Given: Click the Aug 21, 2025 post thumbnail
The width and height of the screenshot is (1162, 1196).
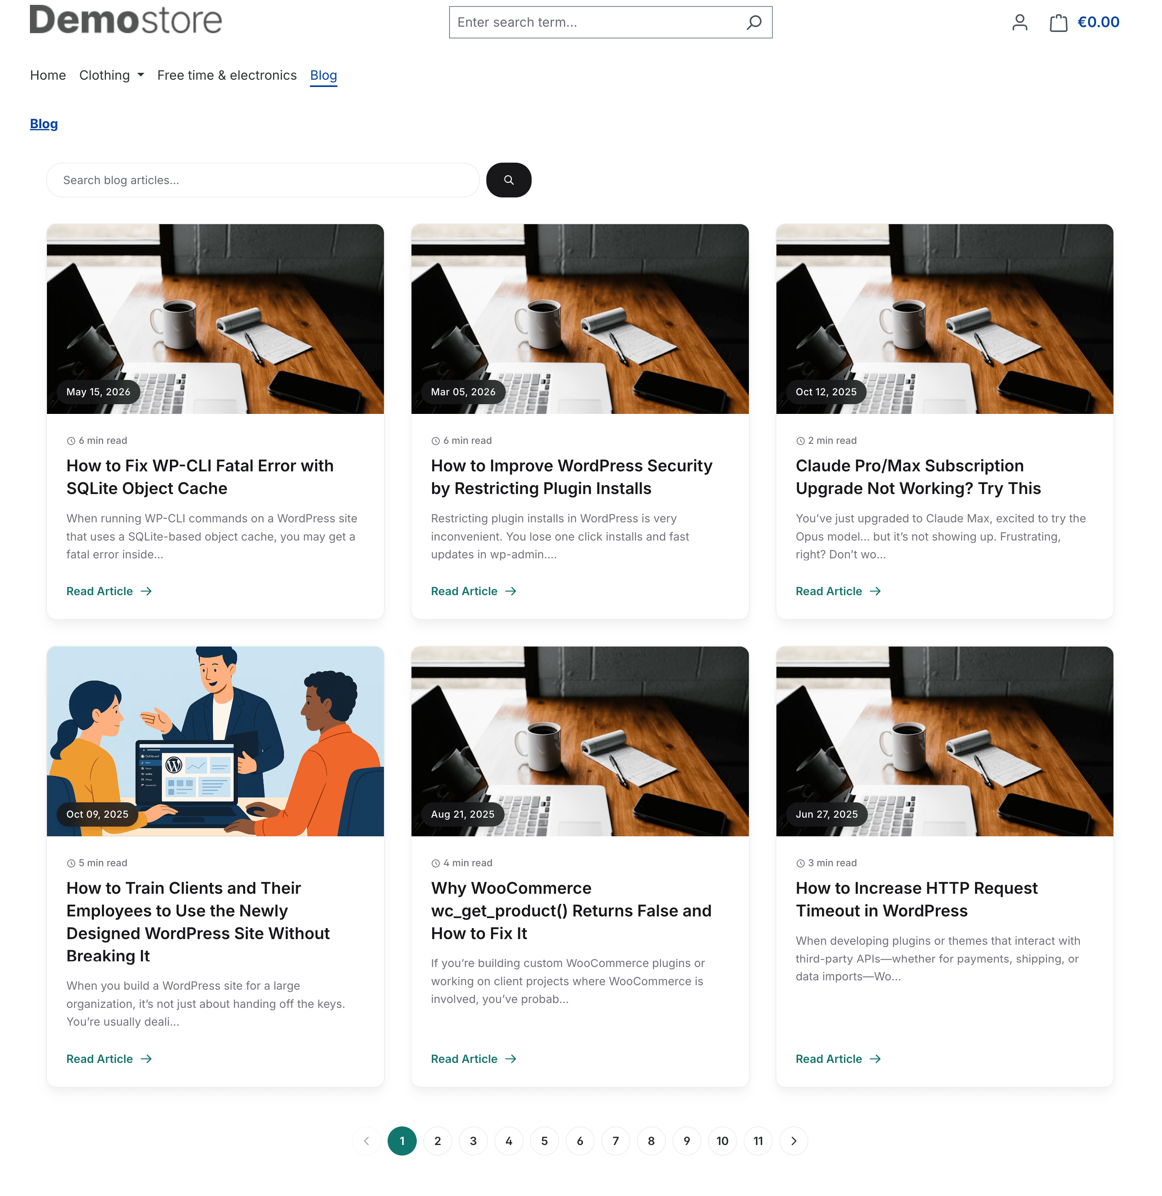Looking at the screenshot, I should click(x=580, y=741).
